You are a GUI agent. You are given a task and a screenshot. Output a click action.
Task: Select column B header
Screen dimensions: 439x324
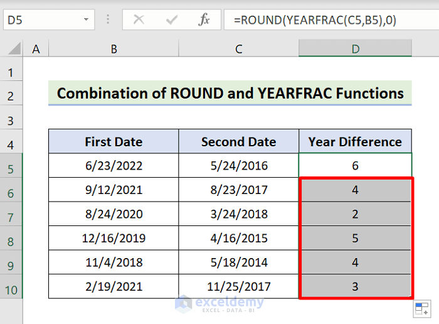[x=114, y=49]
